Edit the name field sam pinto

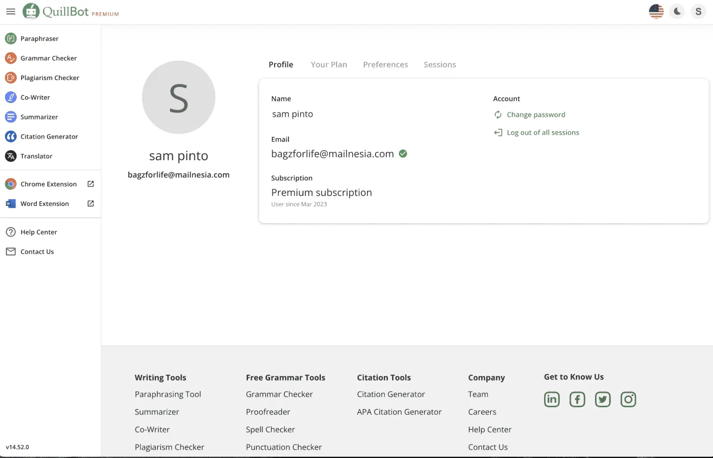292,114
